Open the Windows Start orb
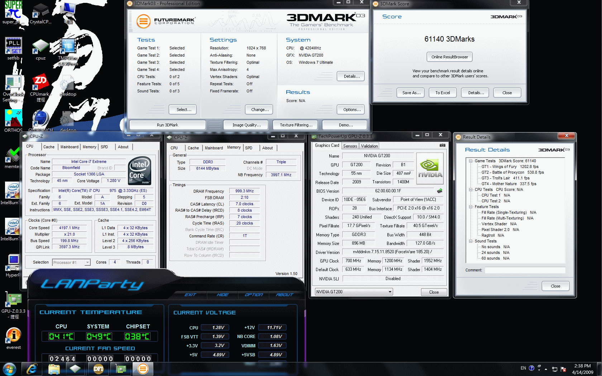The width and height of the screenshot is (602, 376). 9,369
